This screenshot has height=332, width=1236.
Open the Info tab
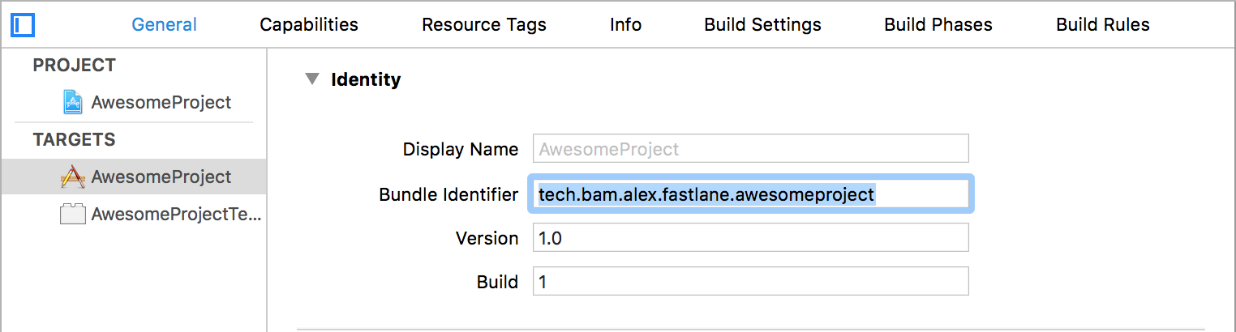coord(625,25)
